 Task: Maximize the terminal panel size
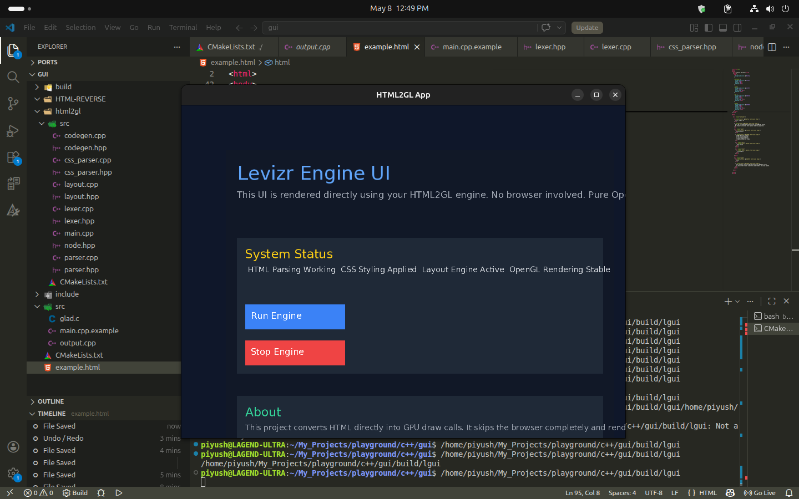772,301
